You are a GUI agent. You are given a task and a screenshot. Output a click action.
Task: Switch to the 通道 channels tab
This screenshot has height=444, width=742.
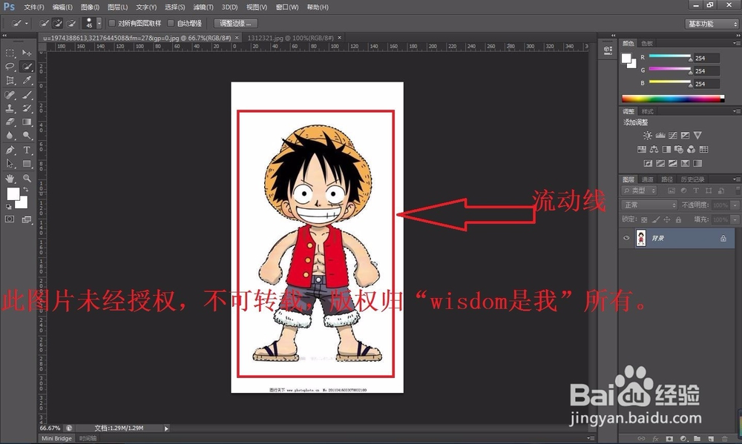point(649,179)
